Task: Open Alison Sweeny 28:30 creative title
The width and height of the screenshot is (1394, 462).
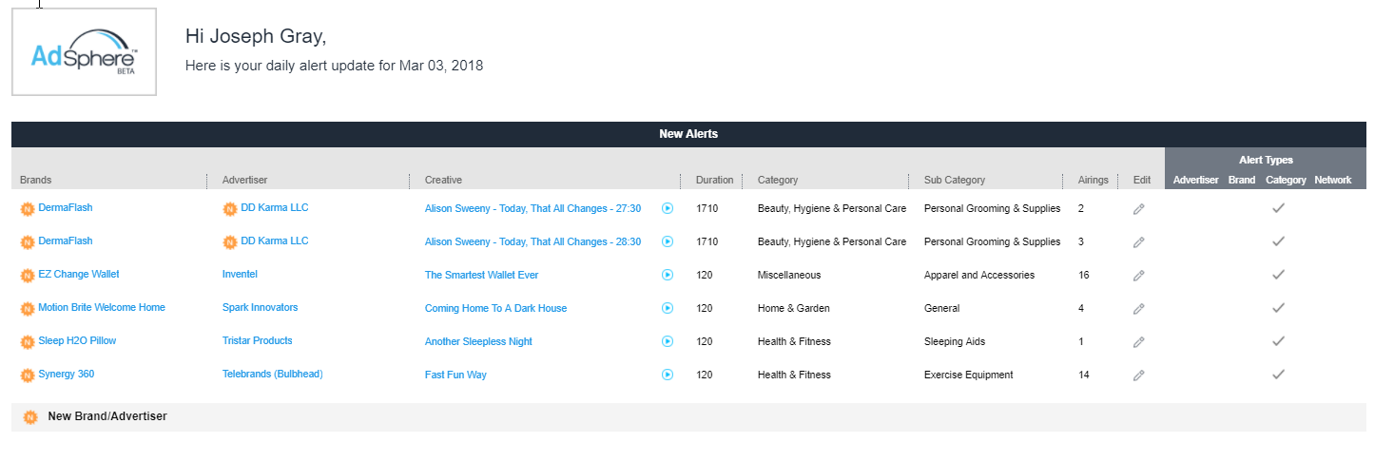Action: pos(532,242)
